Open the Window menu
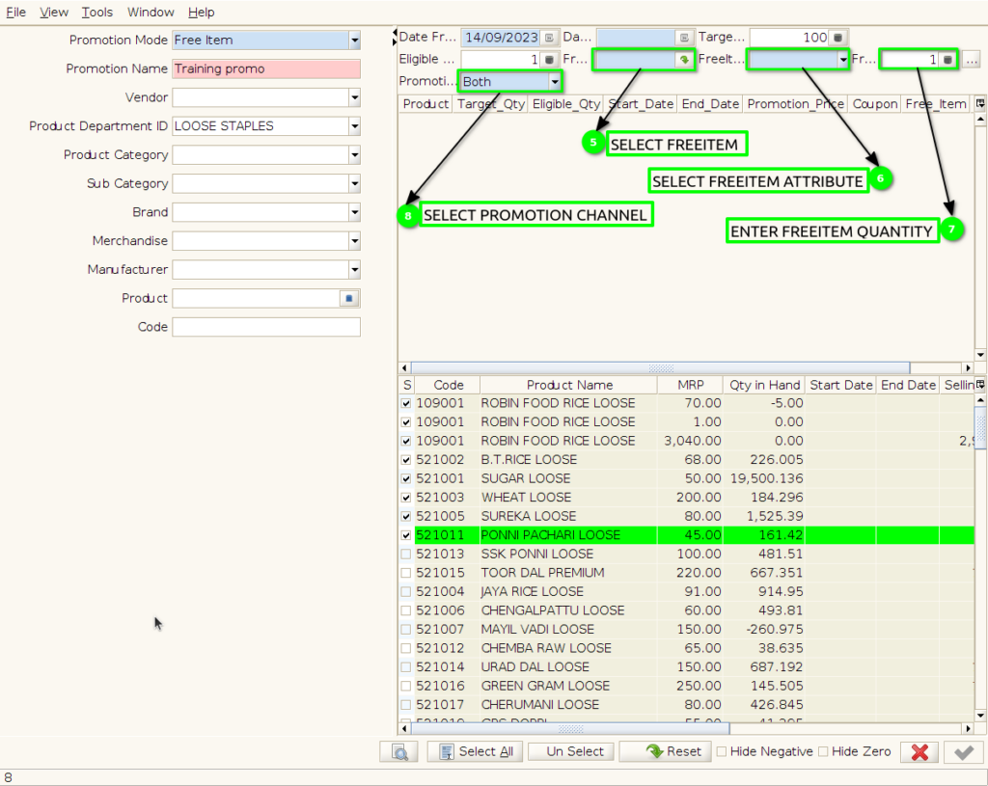Image resolution: width=988 pixels, height=786 pixels. (151, 12)
